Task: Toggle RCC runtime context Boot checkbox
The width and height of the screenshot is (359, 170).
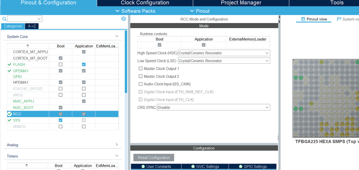Action: click(x=160, y=45)
